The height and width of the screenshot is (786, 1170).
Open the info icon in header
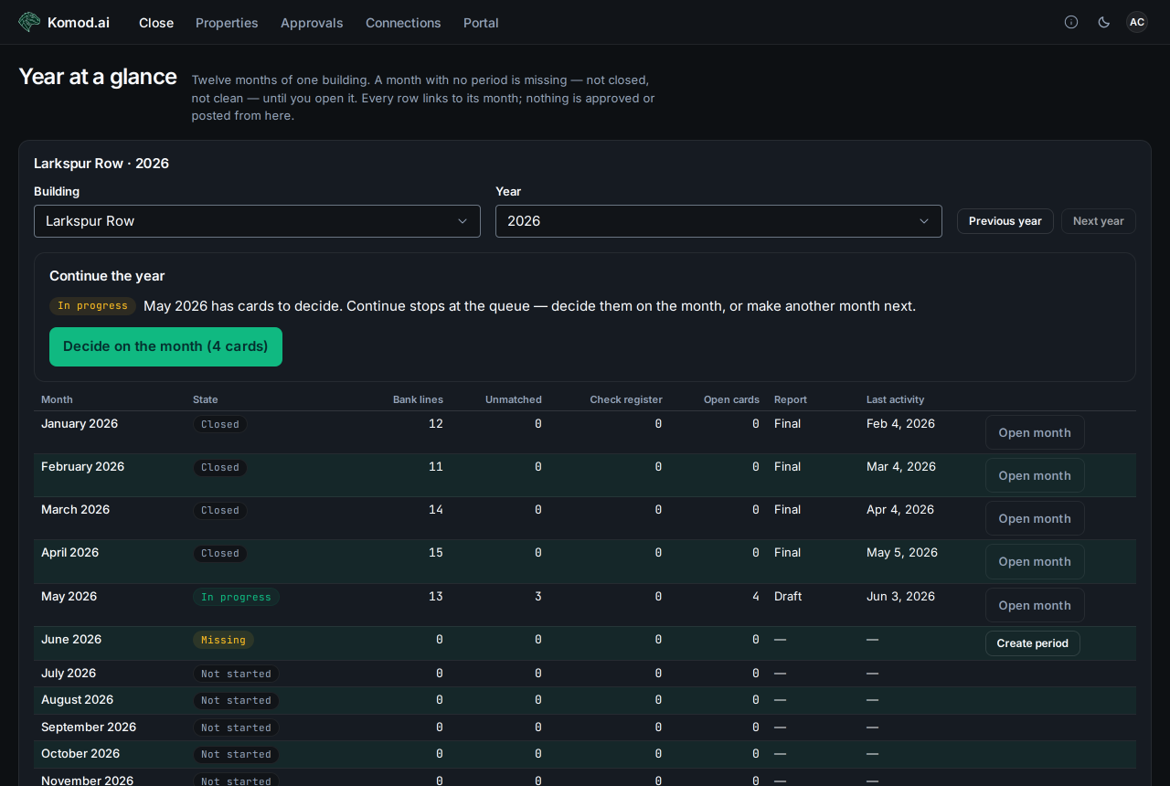(1071, 22)
